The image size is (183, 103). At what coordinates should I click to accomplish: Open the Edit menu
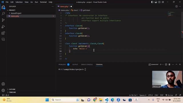[12, 2]
